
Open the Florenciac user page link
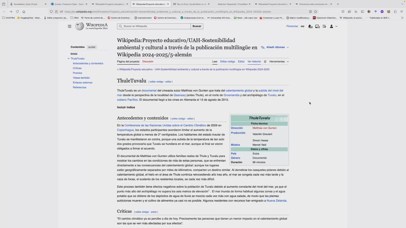point(292,26)
